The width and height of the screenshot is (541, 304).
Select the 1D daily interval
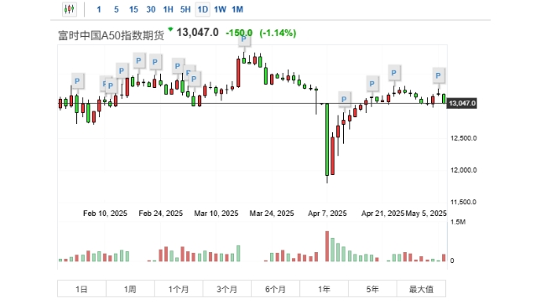point(202,10)
